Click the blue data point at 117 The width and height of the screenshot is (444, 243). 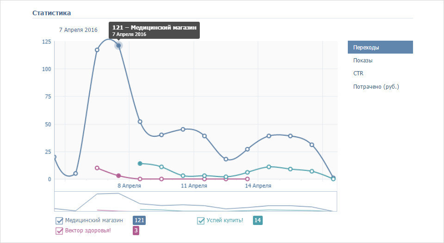(x=97, y=50)
